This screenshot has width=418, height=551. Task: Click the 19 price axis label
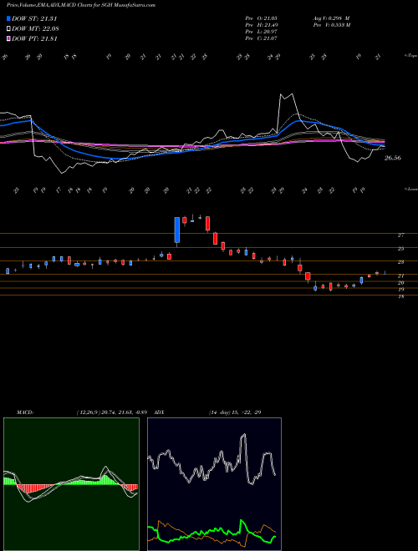(400, 289)
